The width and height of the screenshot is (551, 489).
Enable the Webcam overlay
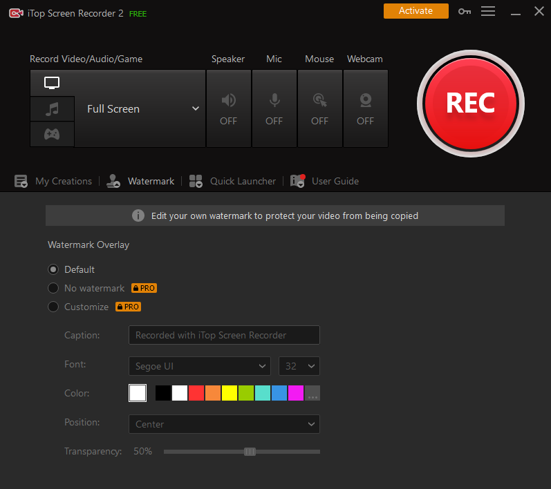[365, 108]
